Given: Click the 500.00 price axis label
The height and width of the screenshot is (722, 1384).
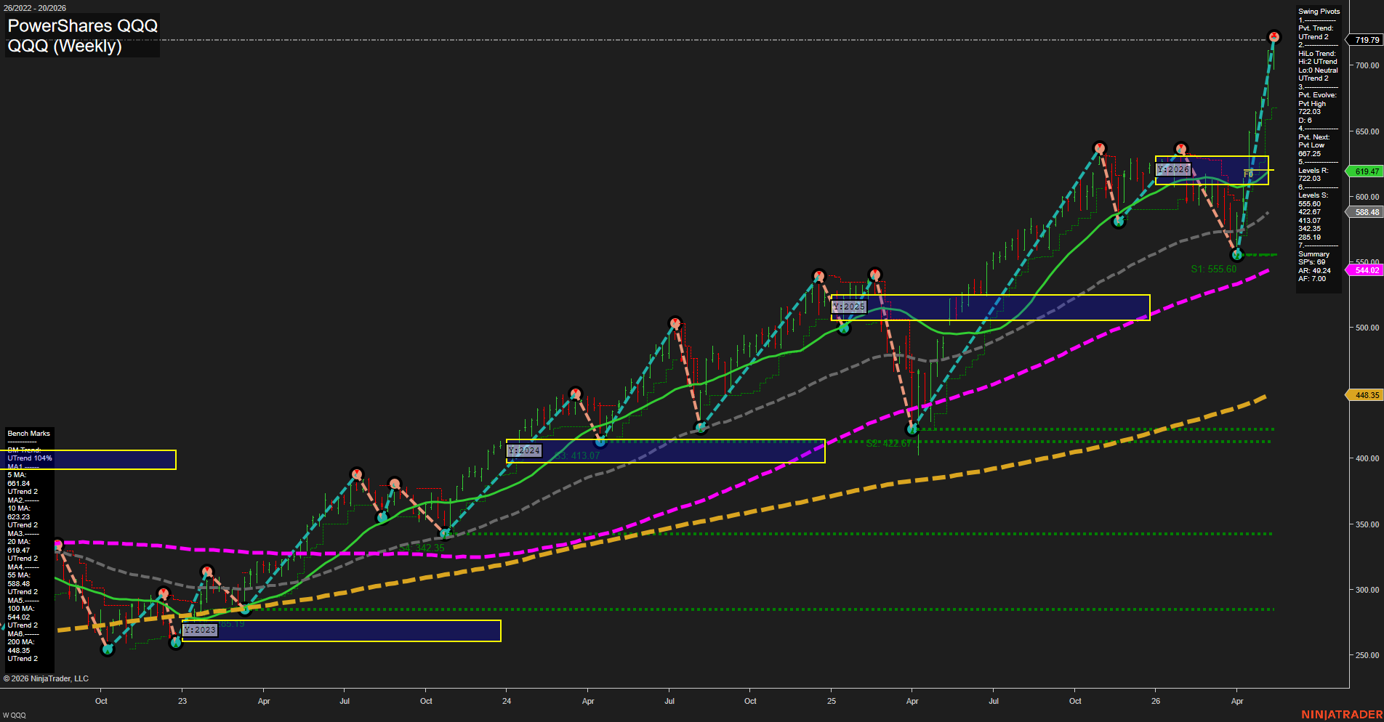Looking at the screenshot, I should tap(1367, 328).
